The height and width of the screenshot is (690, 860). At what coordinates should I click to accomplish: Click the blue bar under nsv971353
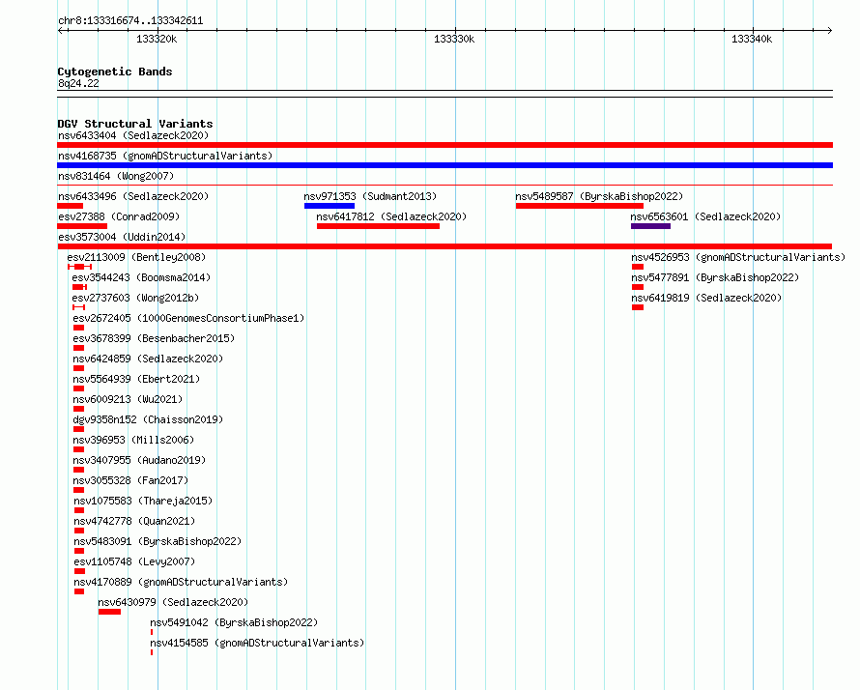[x=330, y=206]
